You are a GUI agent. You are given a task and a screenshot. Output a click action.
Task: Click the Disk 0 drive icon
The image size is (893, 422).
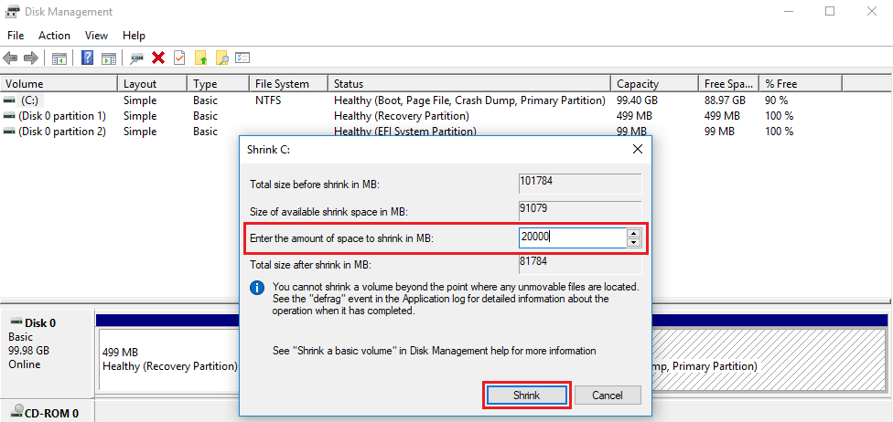pyautogui.click(x=16, y=323)
